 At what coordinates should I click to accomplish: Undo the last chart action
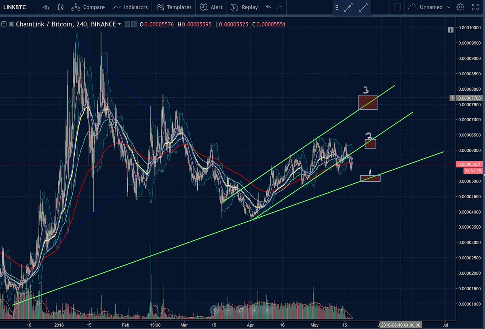click(x=269, y=7)
